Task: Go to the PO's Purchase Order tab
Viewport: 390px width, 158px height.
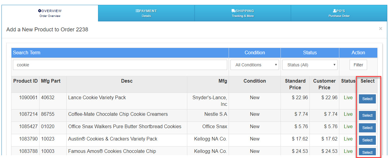Action: pos(339,13)
